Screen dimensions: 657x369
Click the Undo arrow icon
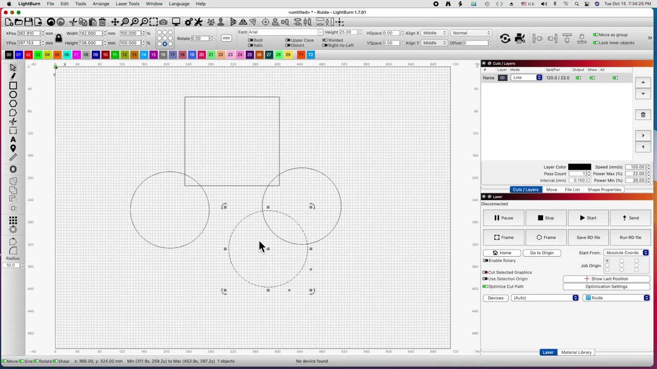(x=51, y=22)
